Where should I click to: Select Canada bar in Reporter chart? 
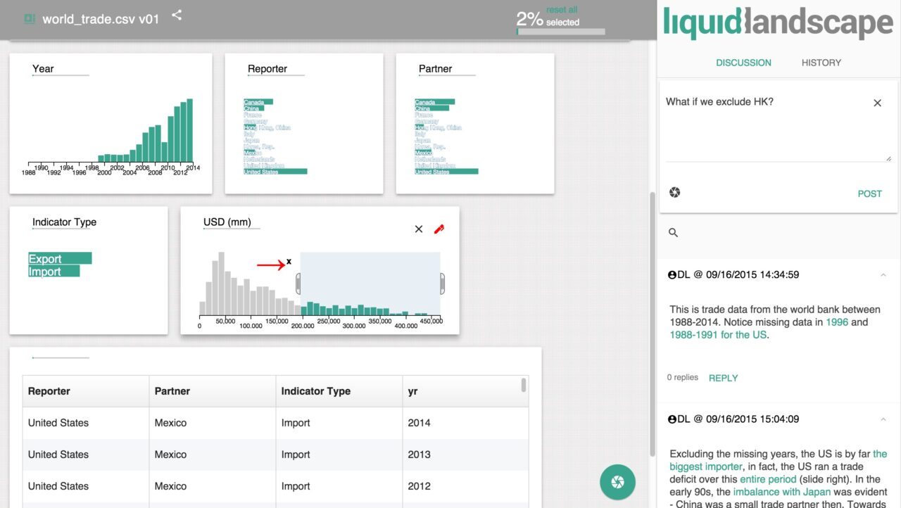point(258,102)
